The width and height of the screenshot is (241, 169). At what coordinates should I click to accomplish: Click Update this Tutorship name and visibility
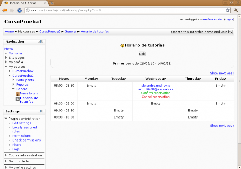(x=202, y=32)
